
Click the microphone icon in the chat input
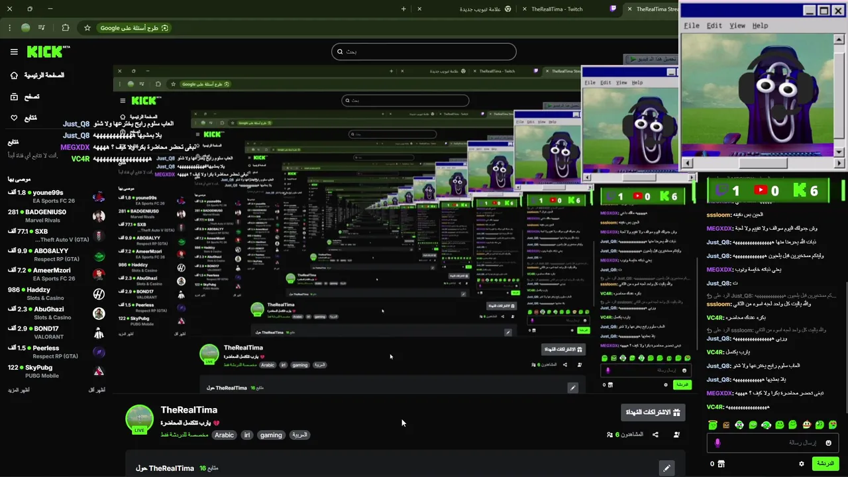[x=717, y=443]
